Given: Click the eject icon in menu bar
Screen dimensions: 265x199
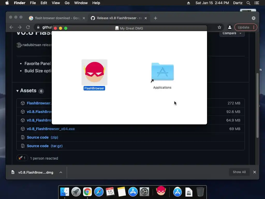Looking at the screenshot, I should pos(188,3).
